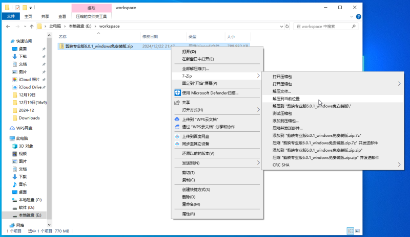Click the back arrow navigation icon

(x=7, y=26)
